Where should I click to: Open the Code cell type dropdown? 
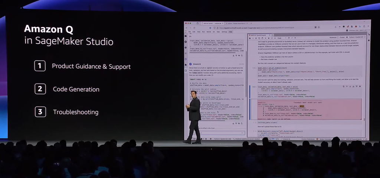click(282, 38)
